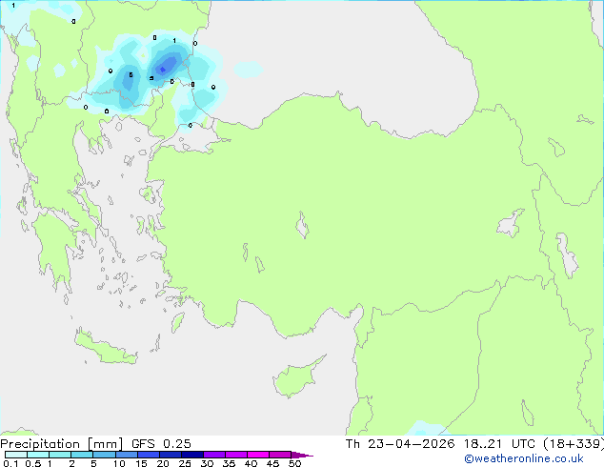Select the 20–25 mm legend color box
604x467 pixels.
pyautogui.click(x=170, y=455)
